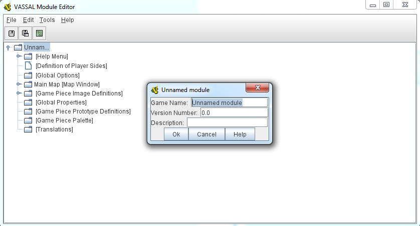Select the [Game Piece Palette] item
The image size is (420, 226).
(64, 120)
